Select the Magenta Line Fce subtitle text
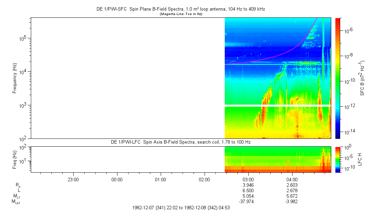 coord(181,14)
